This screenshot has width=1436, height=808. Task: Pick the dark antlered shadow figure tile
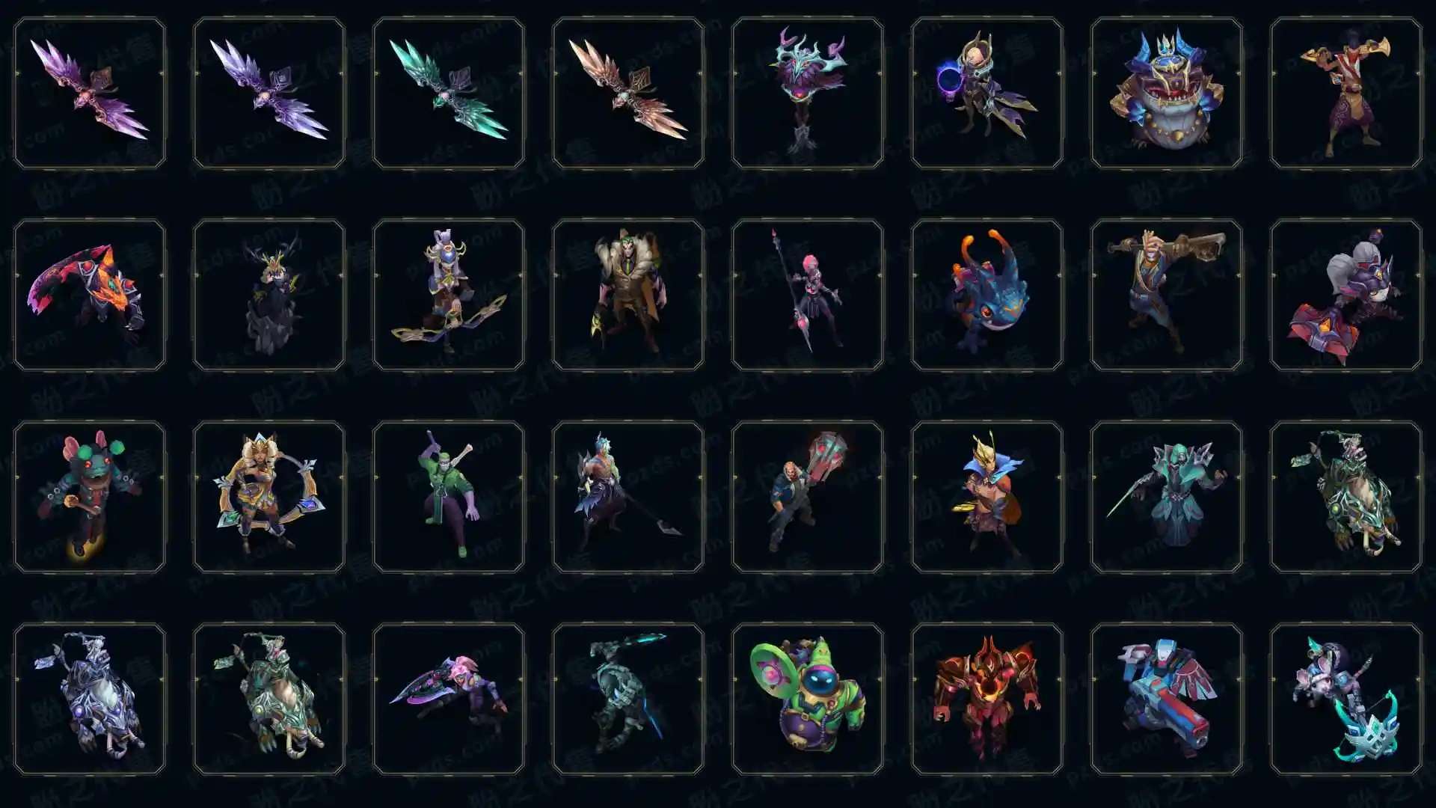tap(269, 295)
